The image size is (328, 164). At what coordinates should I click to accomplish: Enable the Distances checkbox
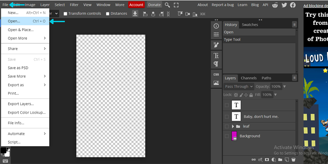[x=108, y=14]
